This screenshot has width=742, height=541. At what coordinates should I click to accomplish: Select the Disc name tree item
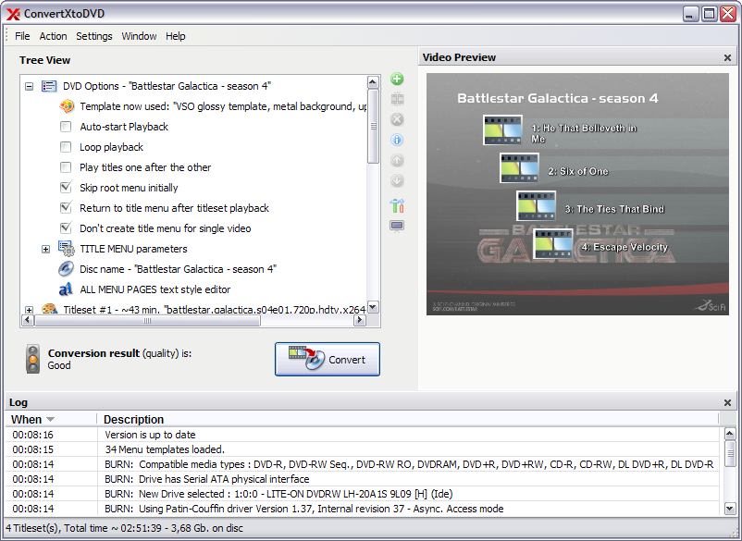pos(178,269)
